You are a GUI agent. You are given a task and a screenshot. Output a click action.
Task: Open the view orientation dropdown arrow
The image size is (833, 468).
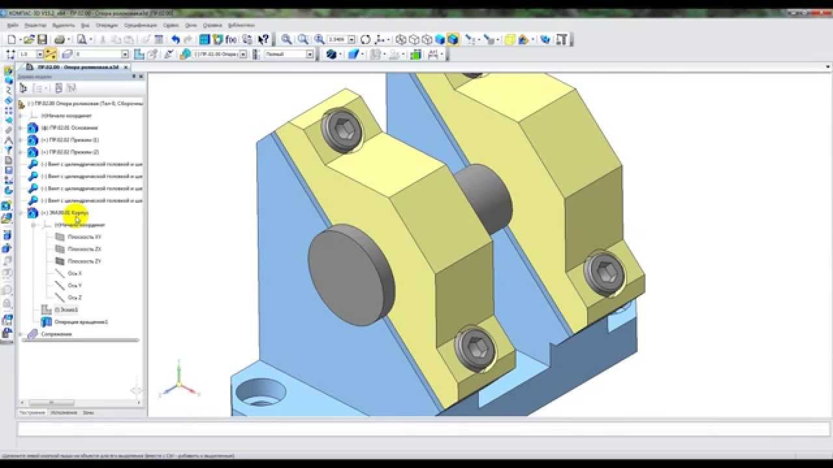coord(389,40)
